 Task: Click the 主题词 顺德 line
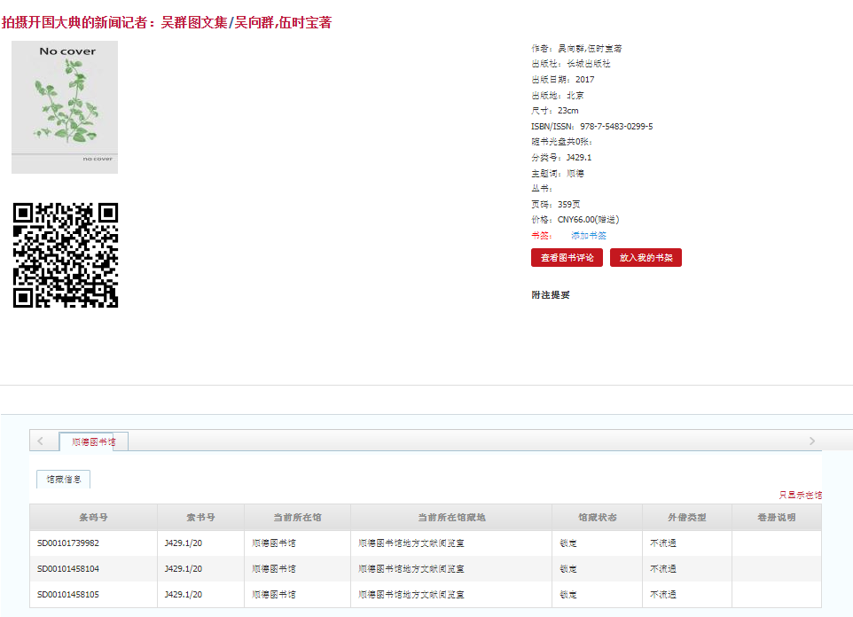click(558, 173)
